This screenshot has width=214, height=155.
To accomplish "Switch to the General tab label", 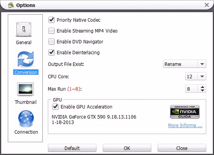I will tap(24, 43).
